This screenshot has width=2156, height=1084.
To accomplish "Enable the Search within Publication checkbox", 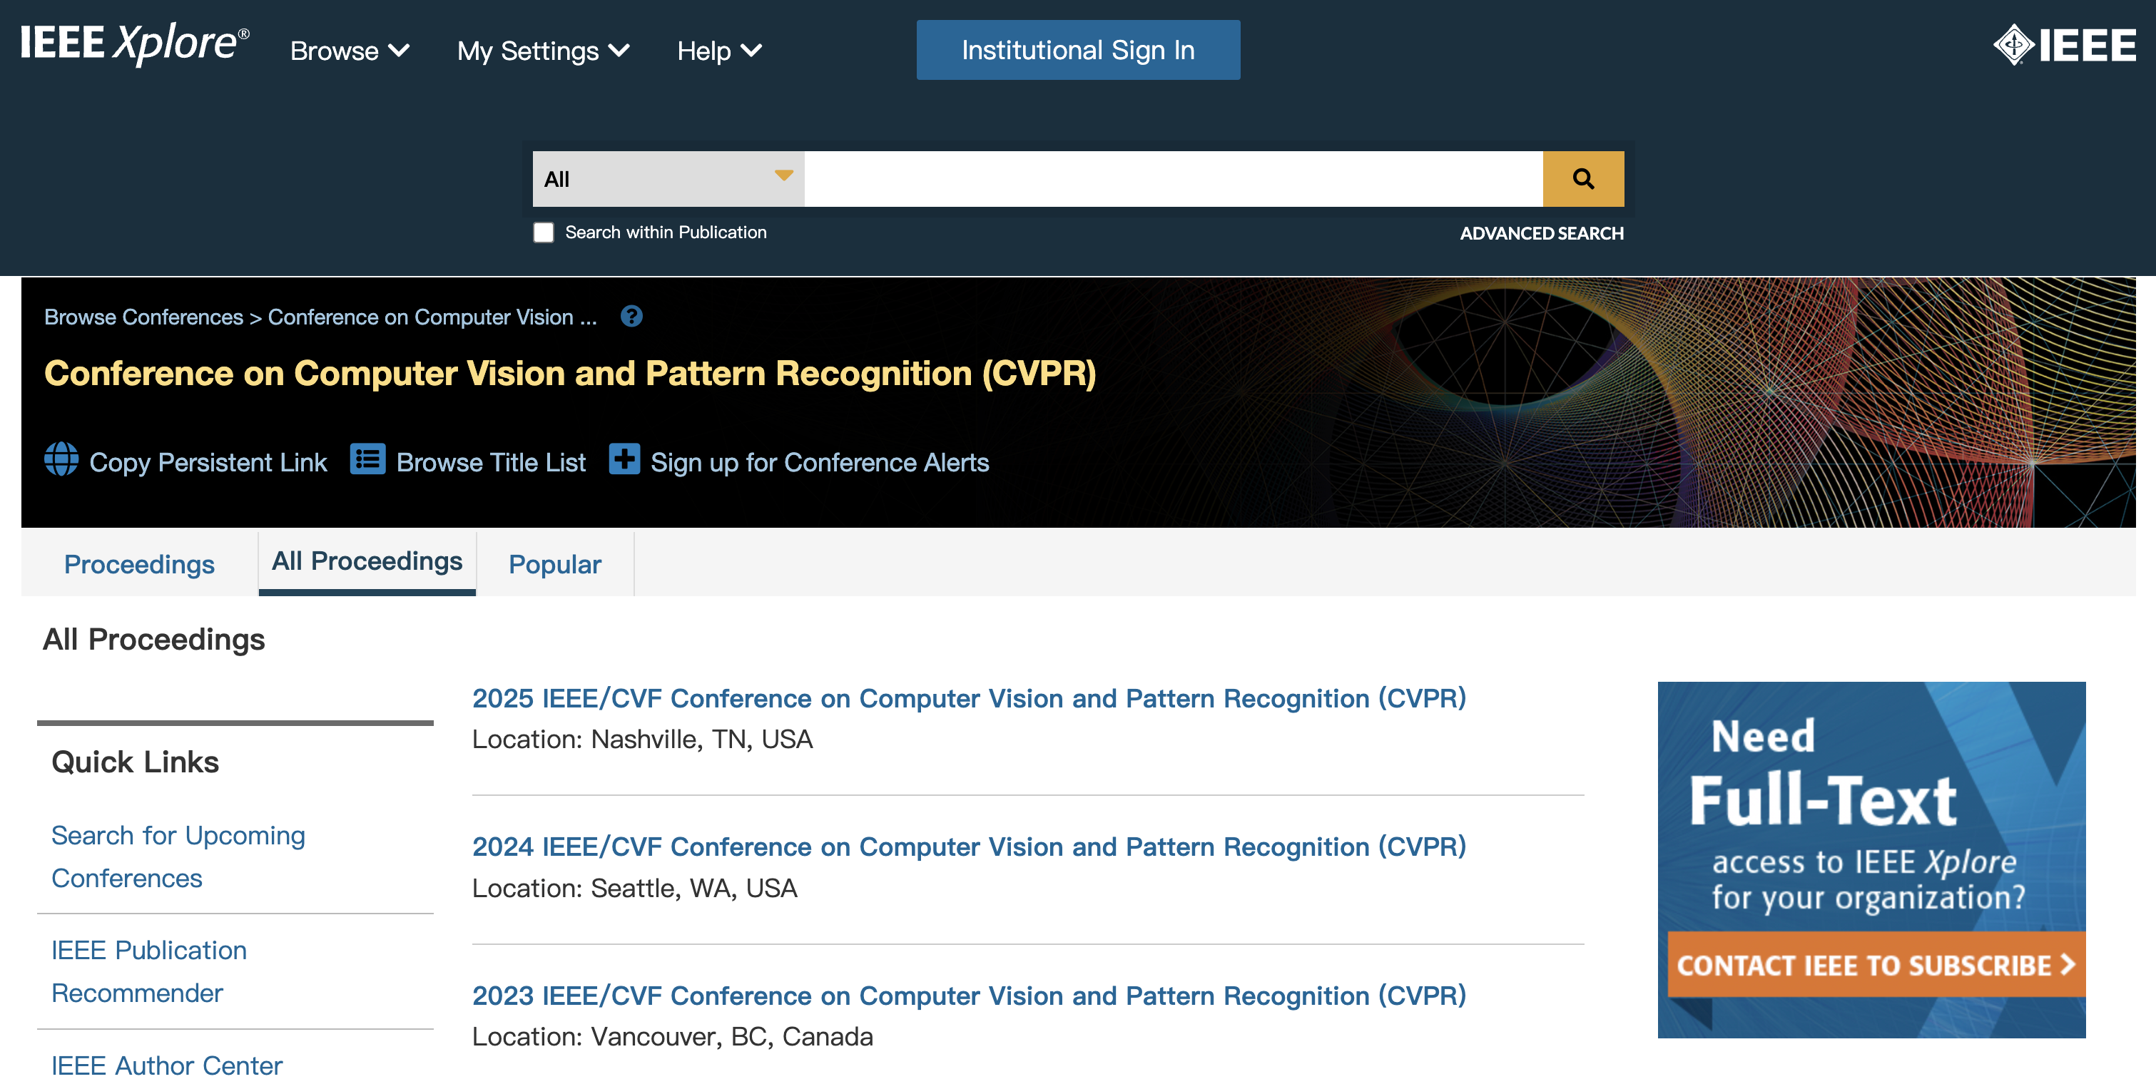I will click(x=544, y=232).
